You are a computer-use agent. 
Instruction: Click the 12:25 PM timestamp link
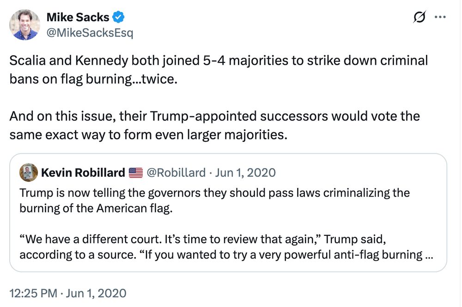[33, 294]
